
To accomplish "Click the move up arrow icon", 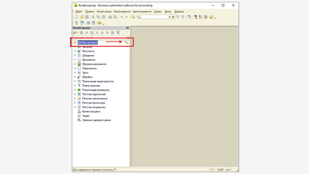I will 102,33.
